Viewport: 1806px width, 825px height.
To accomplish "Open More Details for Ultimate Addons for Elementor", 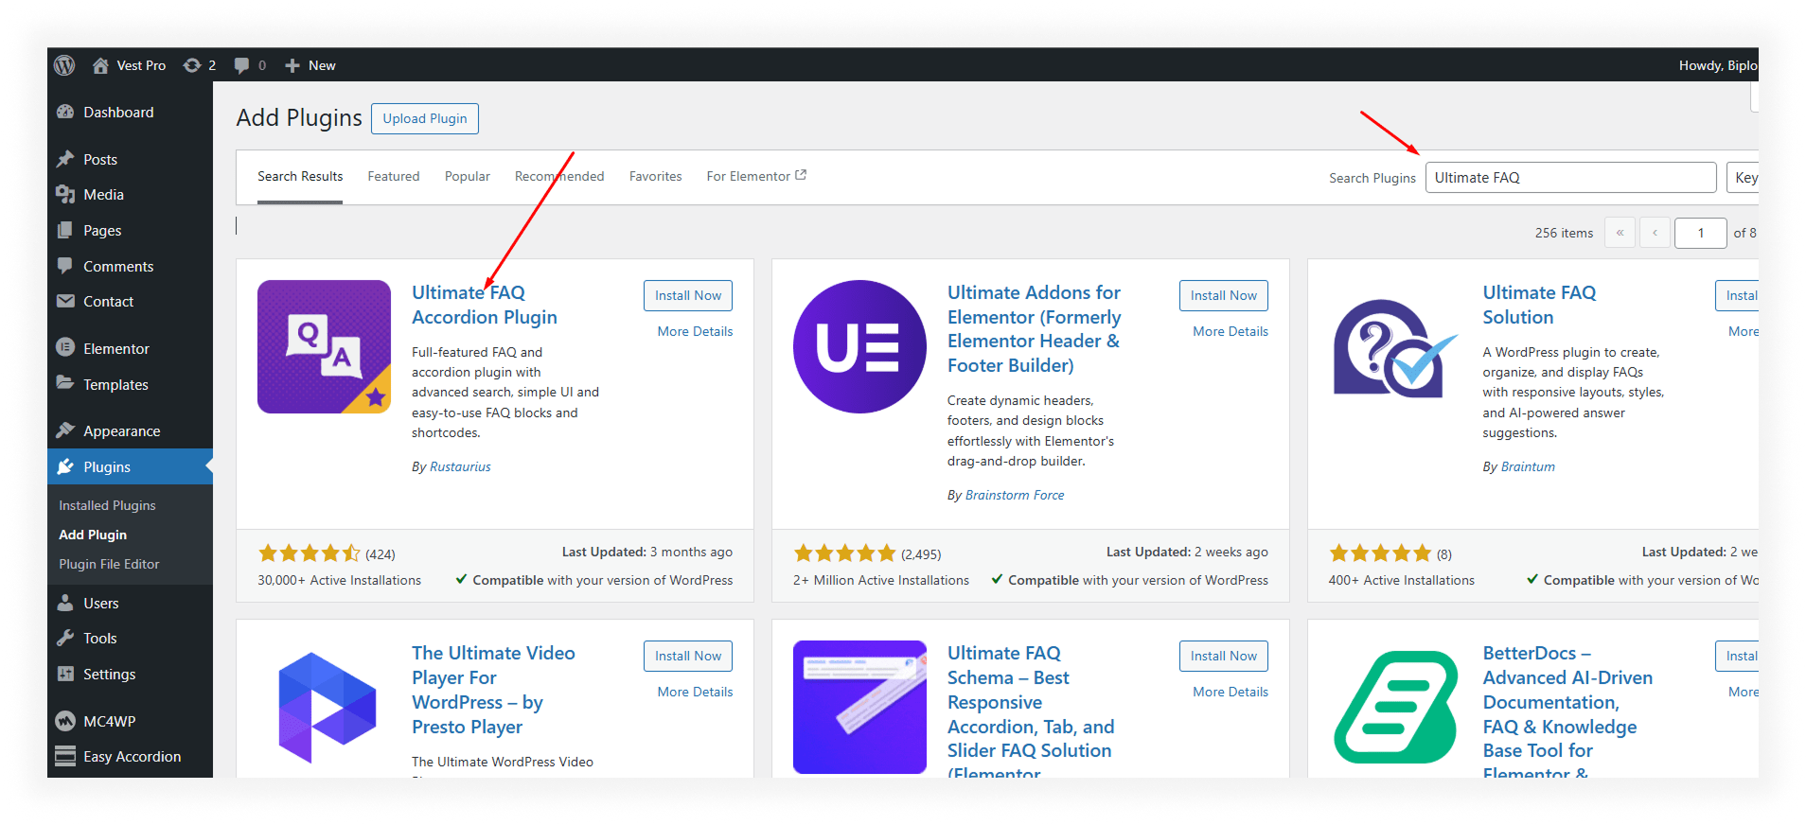I will click(x=1231, y=331).
